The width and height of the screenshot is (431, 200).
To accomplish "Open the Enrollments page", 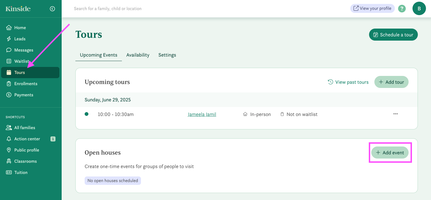I will [x=26, y=83].
